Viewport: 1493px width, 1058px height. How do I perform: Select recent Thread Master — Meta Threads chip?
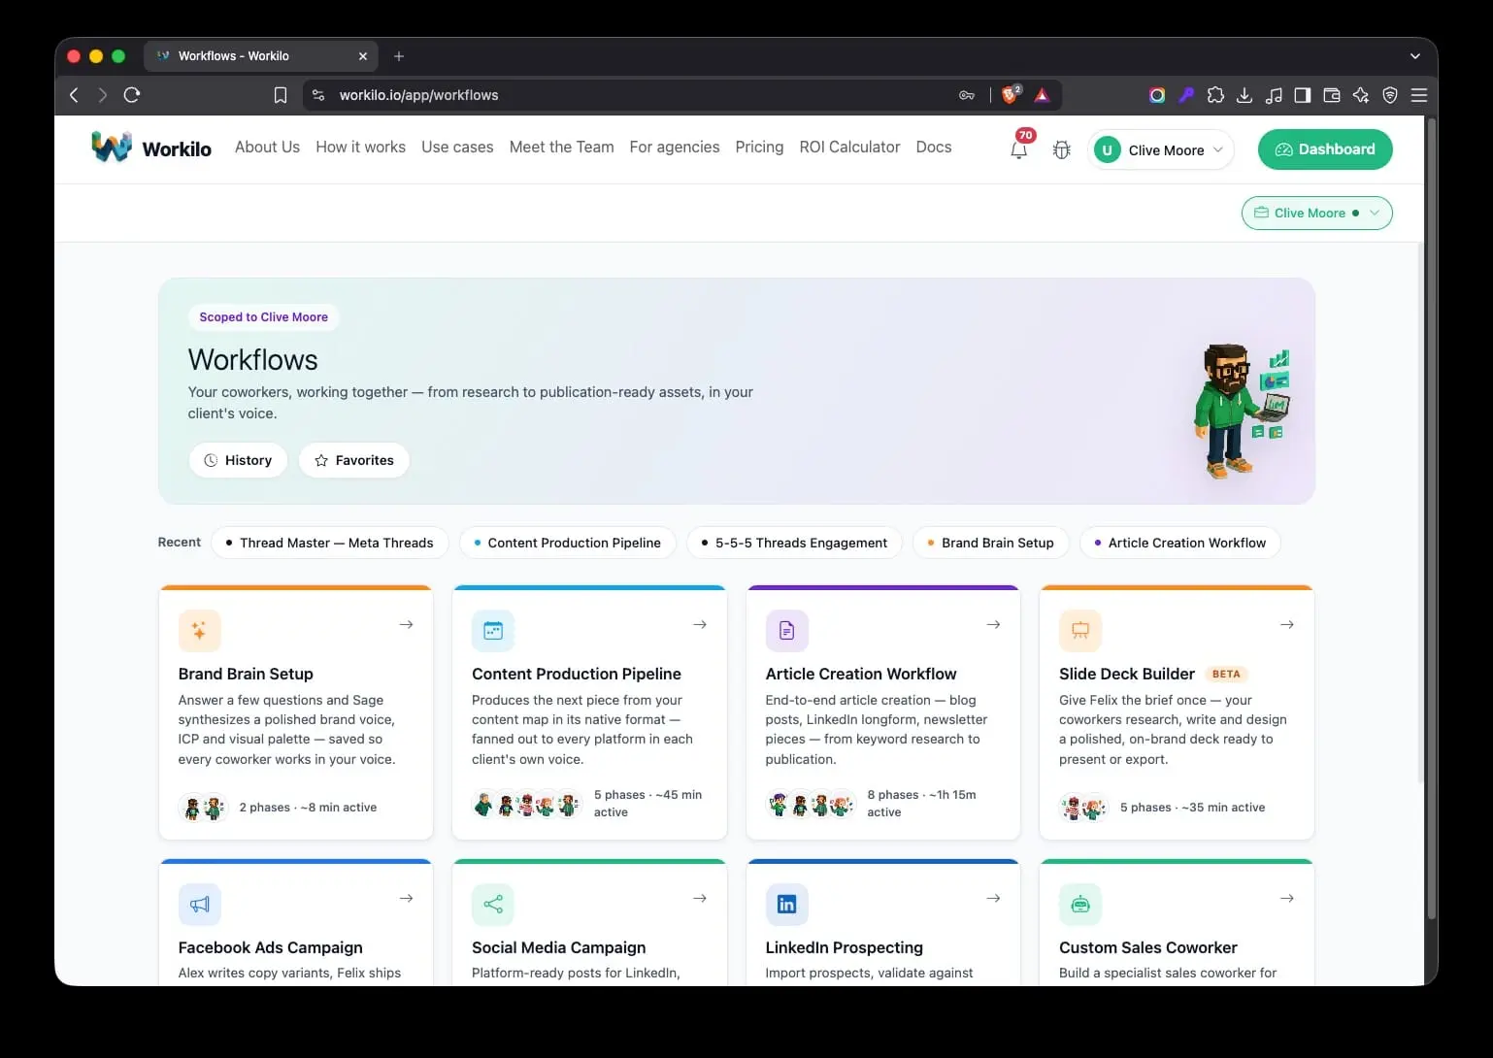(330, 543)
